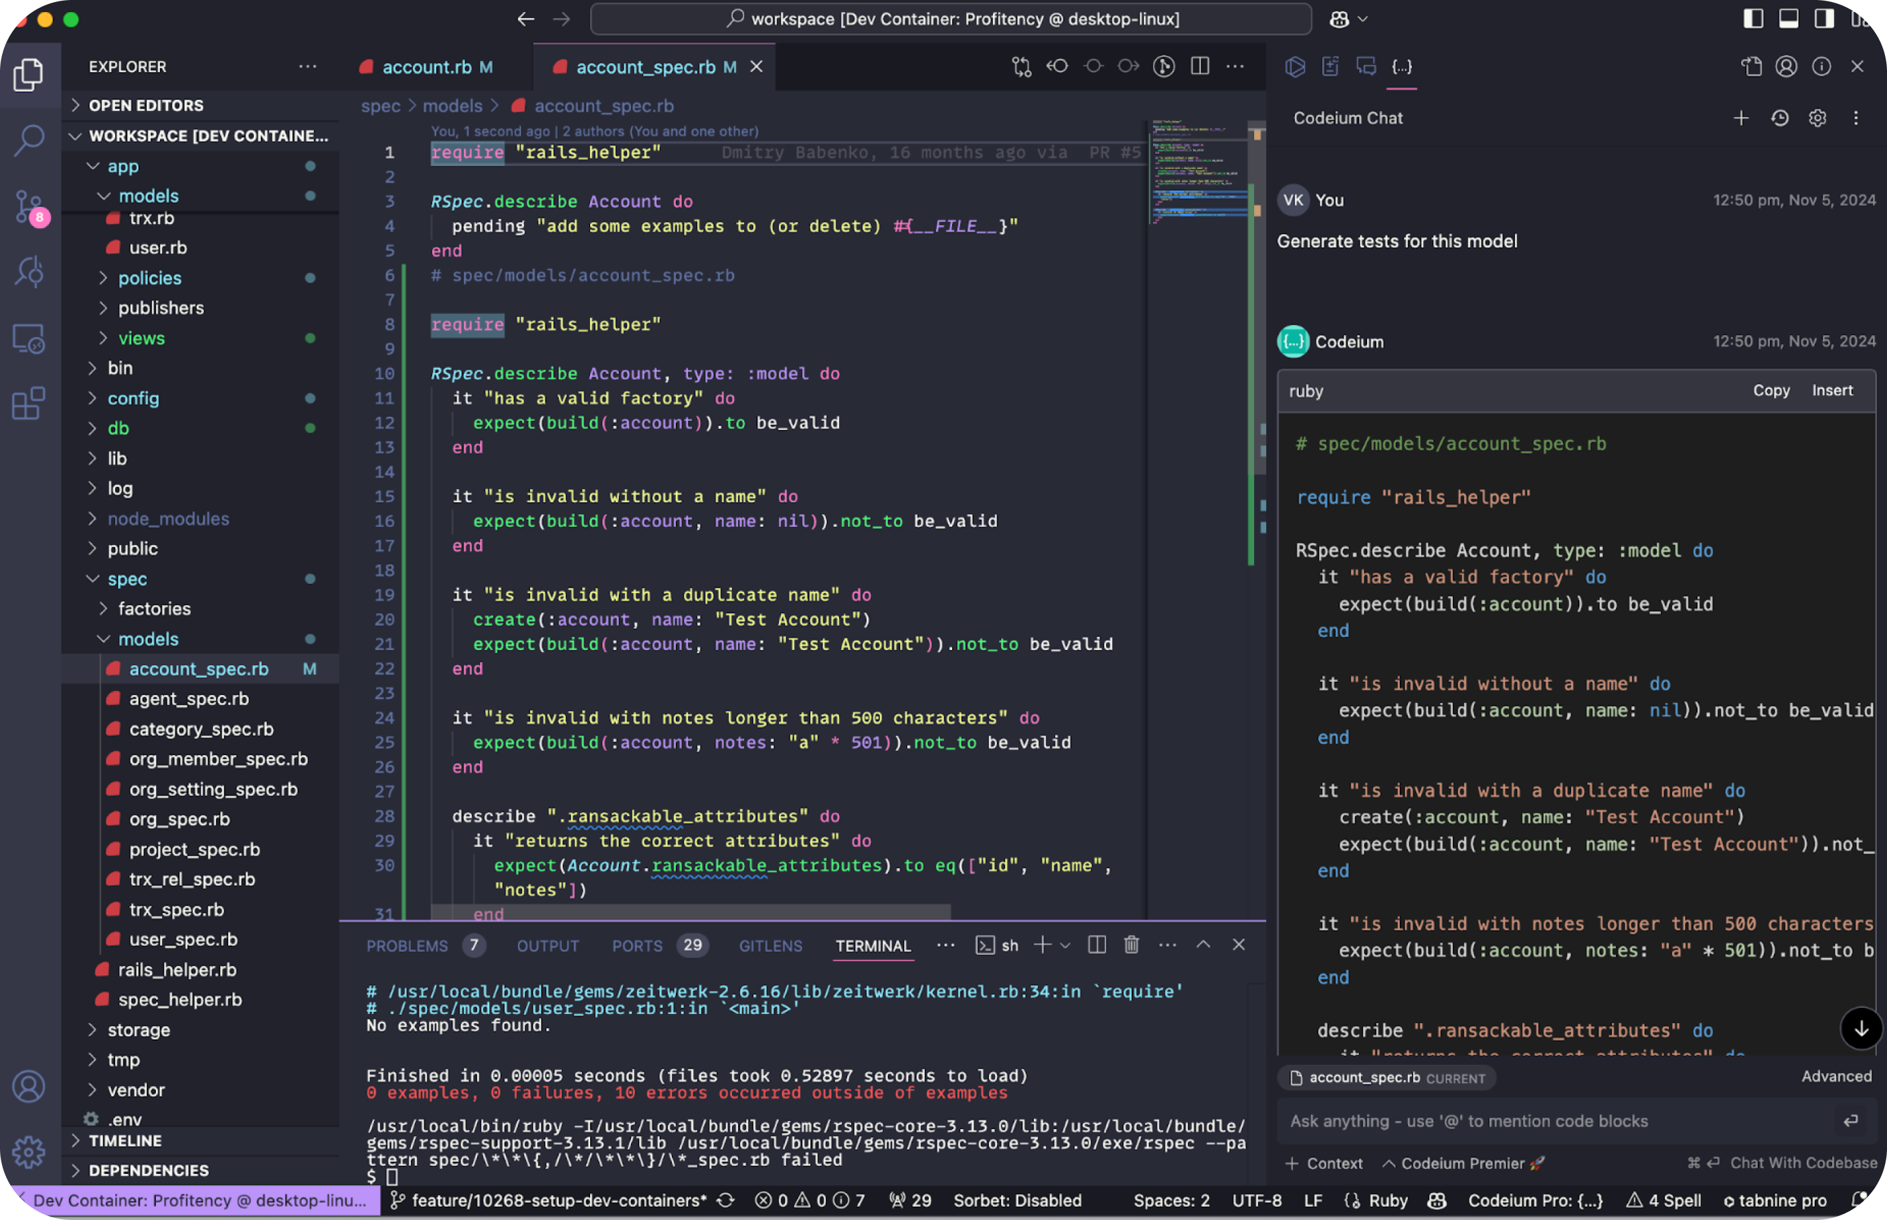Click split editor right icon
The width and height of the screenshot is (1887, 1220).
coord(1200,66)
